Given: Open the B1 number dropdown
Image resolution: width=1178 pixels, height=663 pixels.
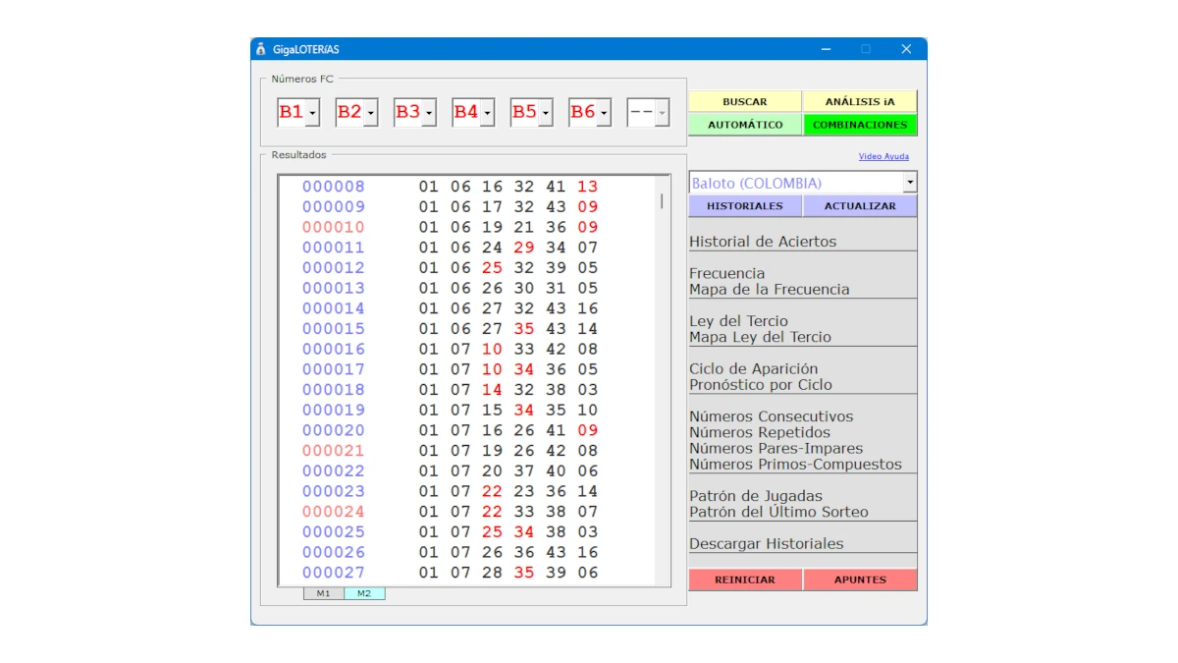Looking at the screenshot, I should [x=312, y=112].
